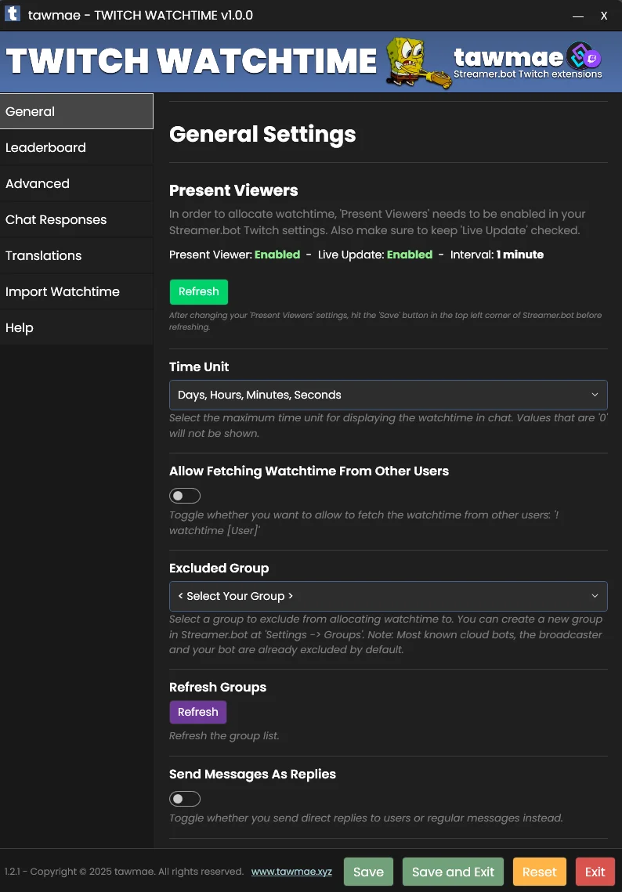
Task: Switch to the Advanced section
Action: pyautogui.click(x=76, y=183)
